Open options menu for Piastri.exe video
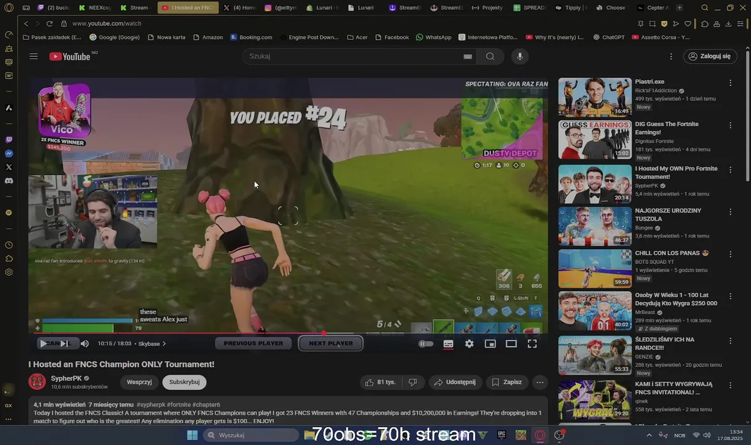The width and height of the screenshot is (751, 445). click(731, 83)
